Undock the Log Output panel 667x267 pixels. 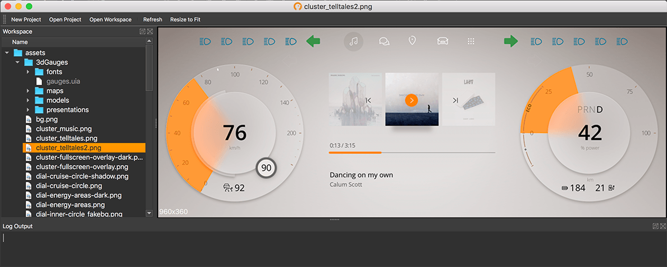click(655, 226)
